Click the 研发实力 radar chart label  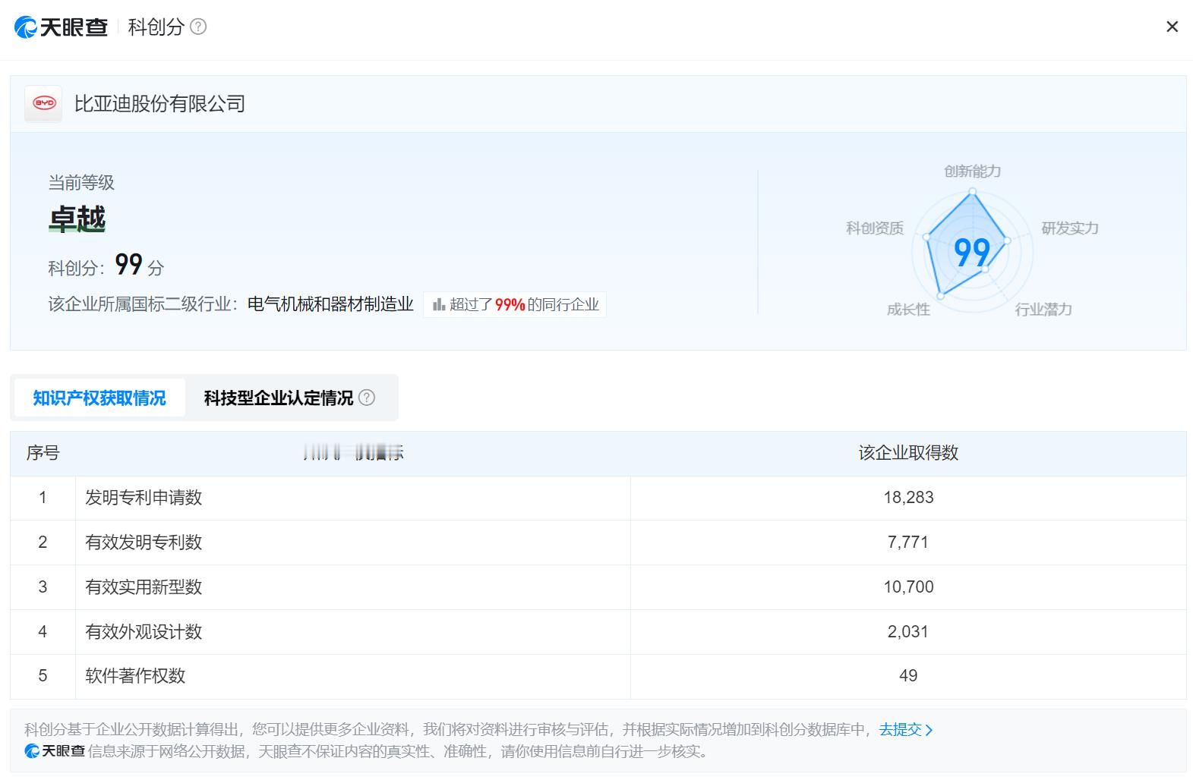(1070, 228)
